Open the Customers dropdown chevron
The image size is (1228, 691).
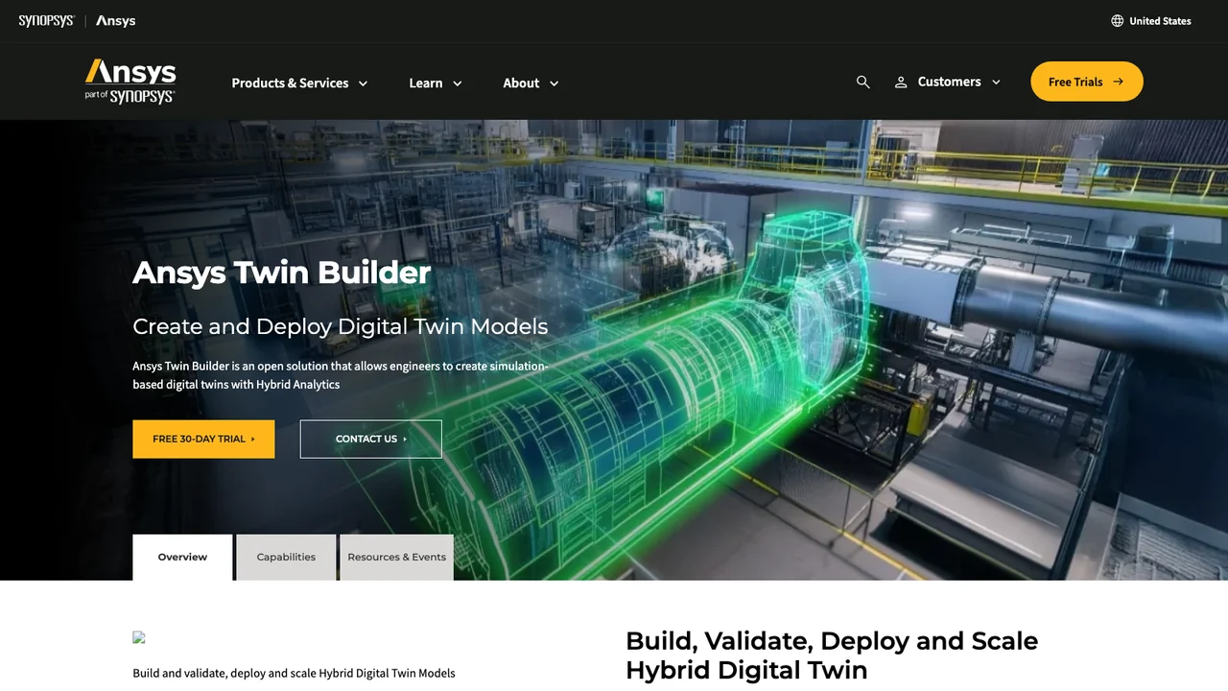click(996, 83)
